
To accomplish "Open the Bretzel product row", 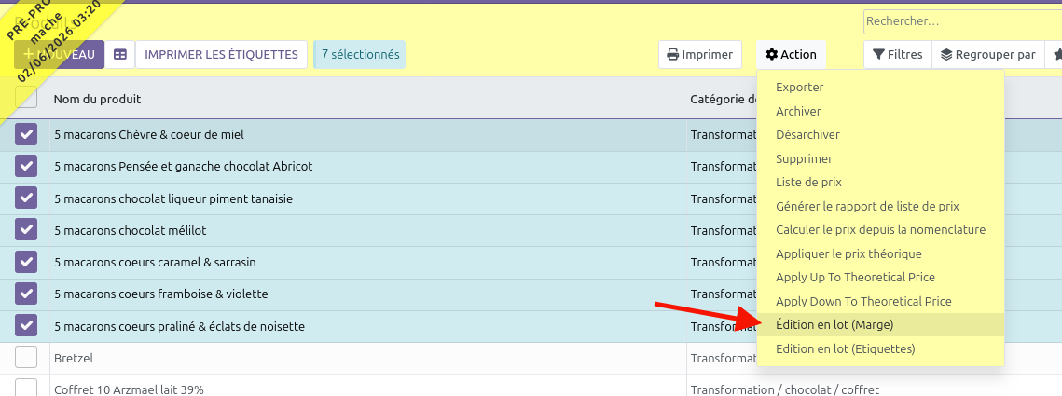I will [74, 358].
